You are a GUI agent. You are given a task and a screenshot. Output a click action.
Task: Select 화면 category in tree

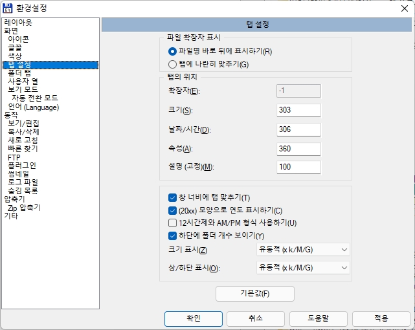11,31
